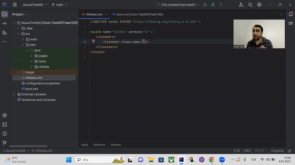Image resolution: width=295 pixels, height=165 pixels.
Task: Open run configuration selector dropdown
Action: point(177,5)
